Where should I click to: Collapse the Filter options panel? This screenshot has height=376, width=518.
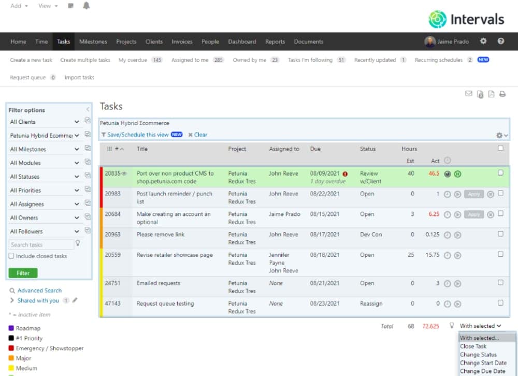point(87,110)
